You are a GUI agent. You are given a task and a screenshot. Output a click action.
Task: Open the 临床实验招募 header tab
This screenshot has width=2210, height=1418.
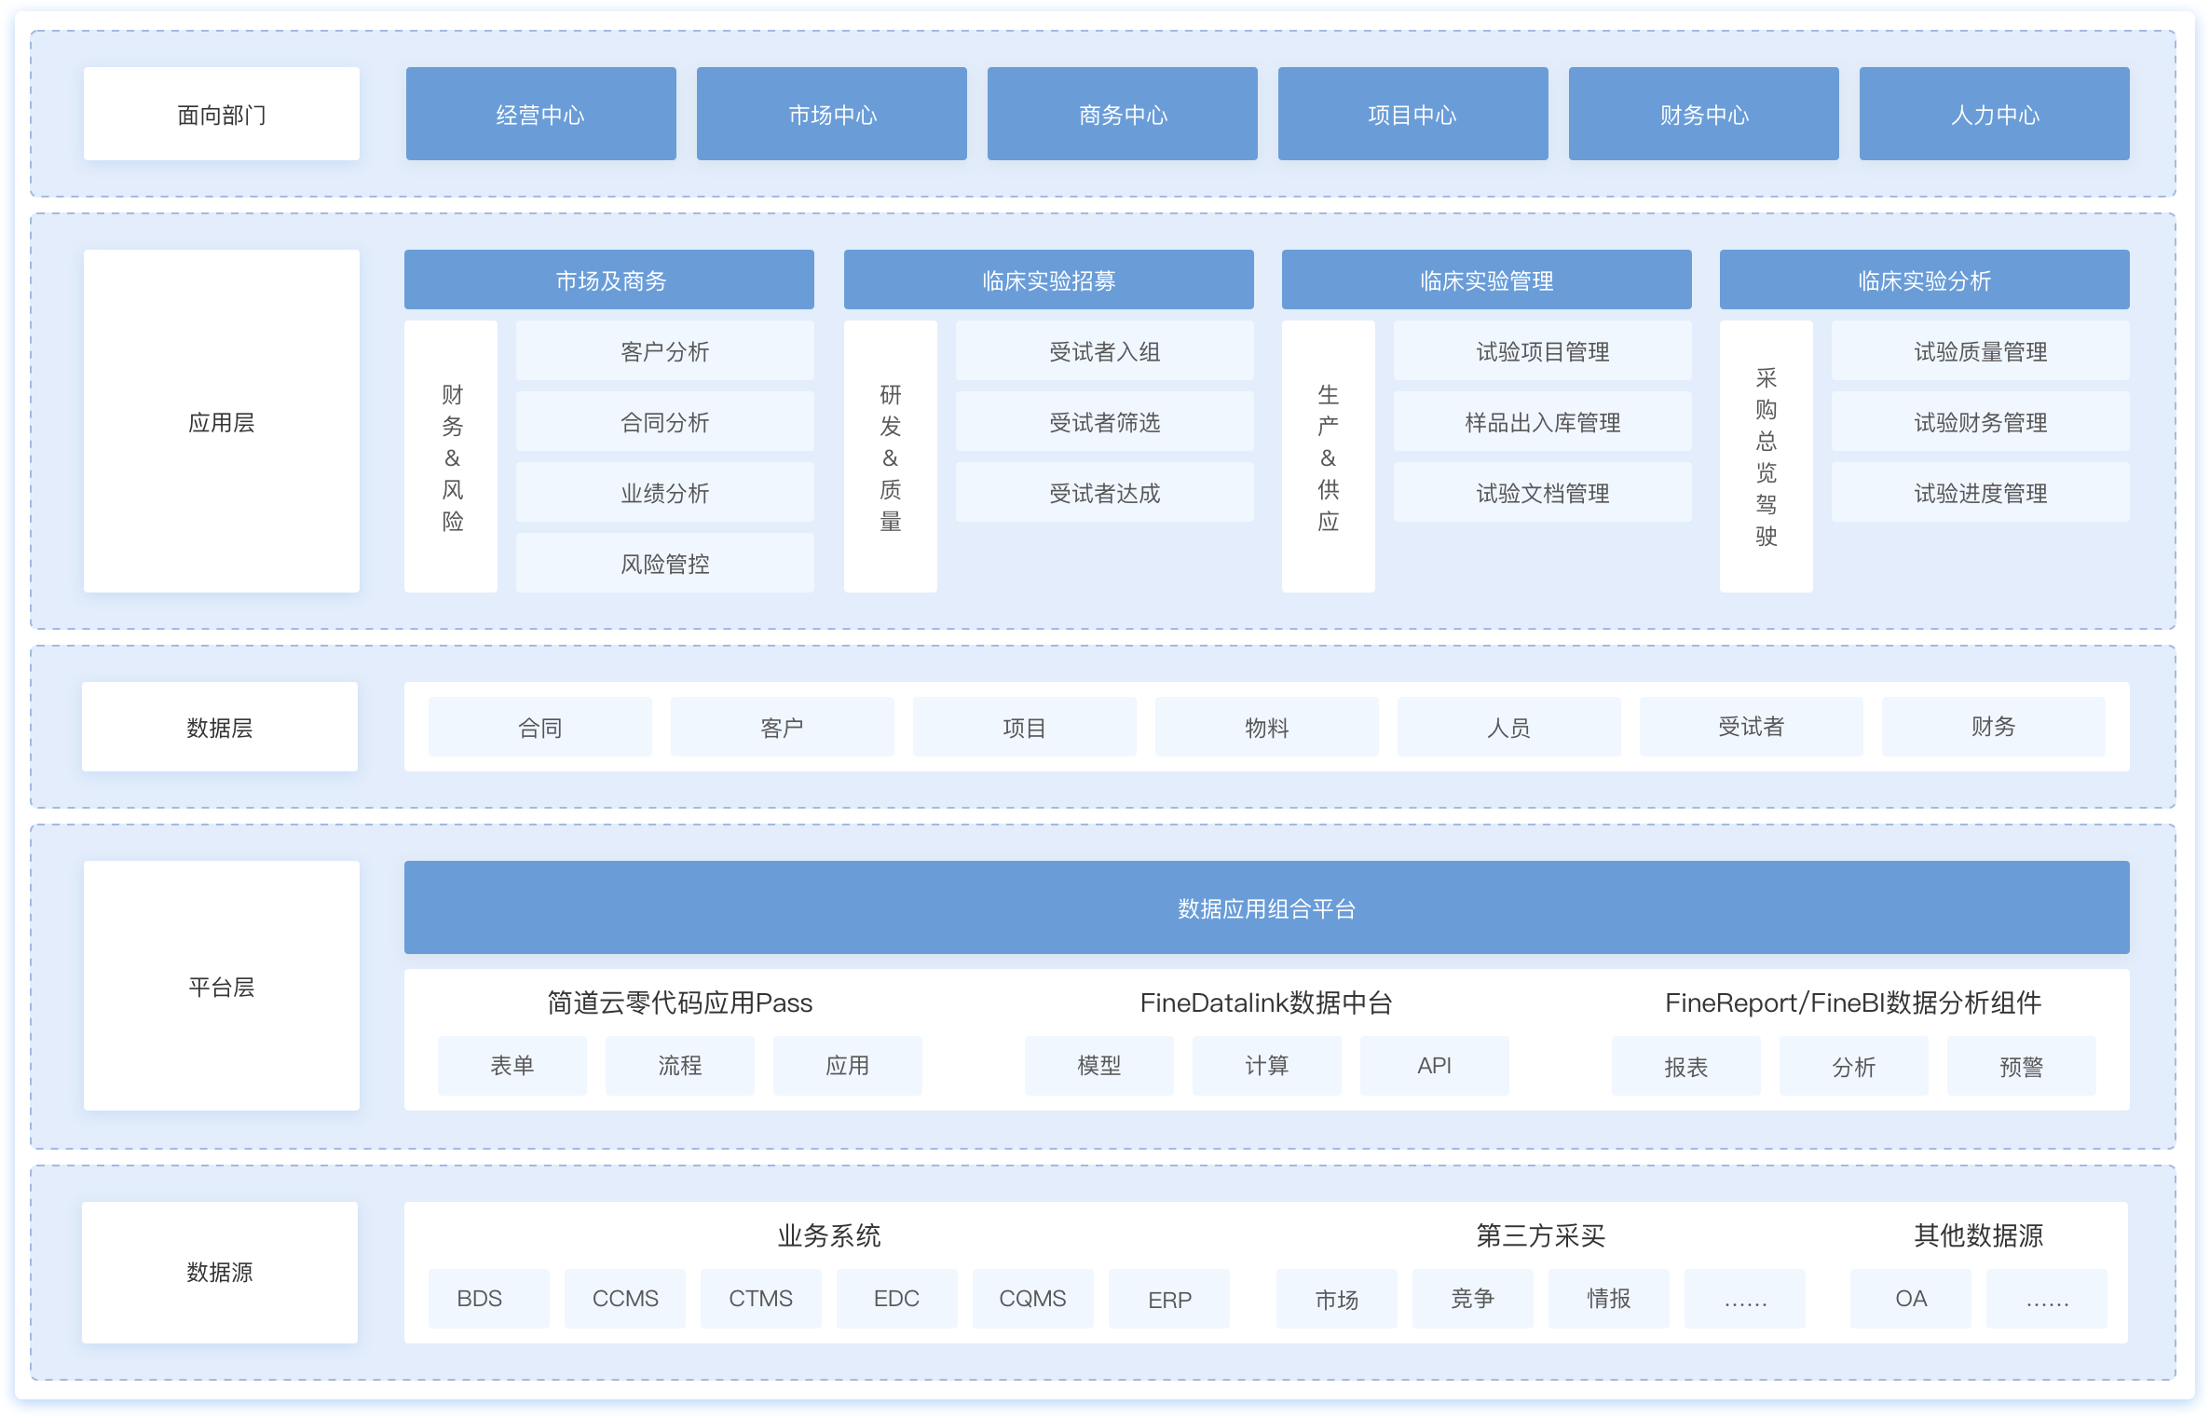click(x=1048, y=280)
